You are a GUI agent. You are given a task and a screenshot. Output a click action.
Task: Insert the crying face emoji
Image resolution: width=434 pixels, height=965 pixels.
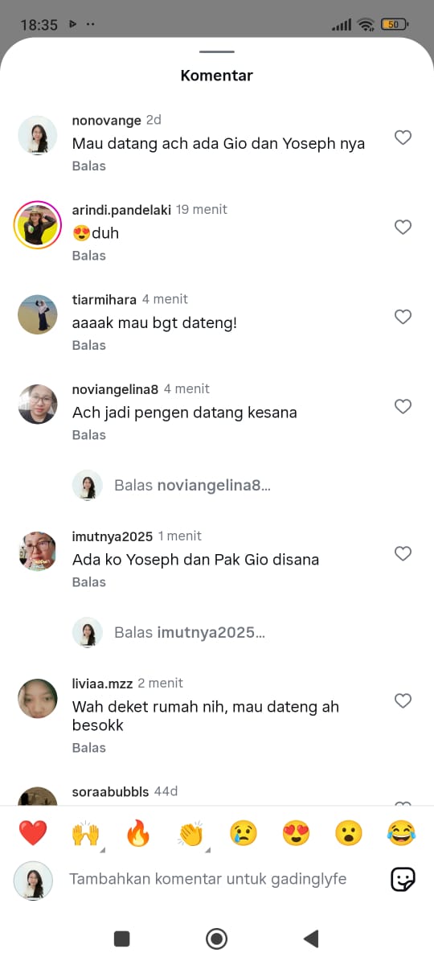(x=244, y=833)
